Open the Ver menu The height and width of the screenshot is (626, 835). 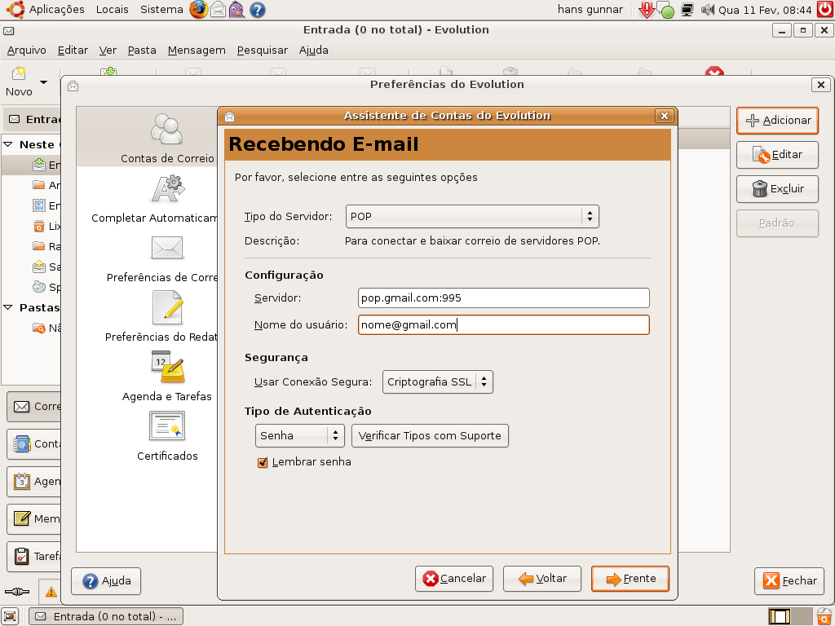[108, 50]
